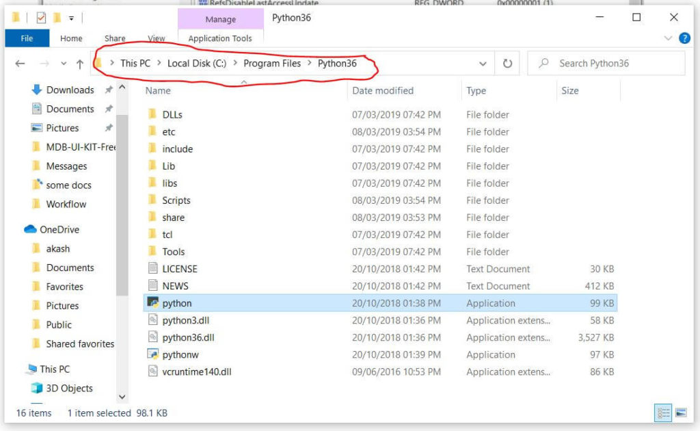Viewport: 700px width, 431px height.
Task: Select the pythonw application
Action: (180, 354)
